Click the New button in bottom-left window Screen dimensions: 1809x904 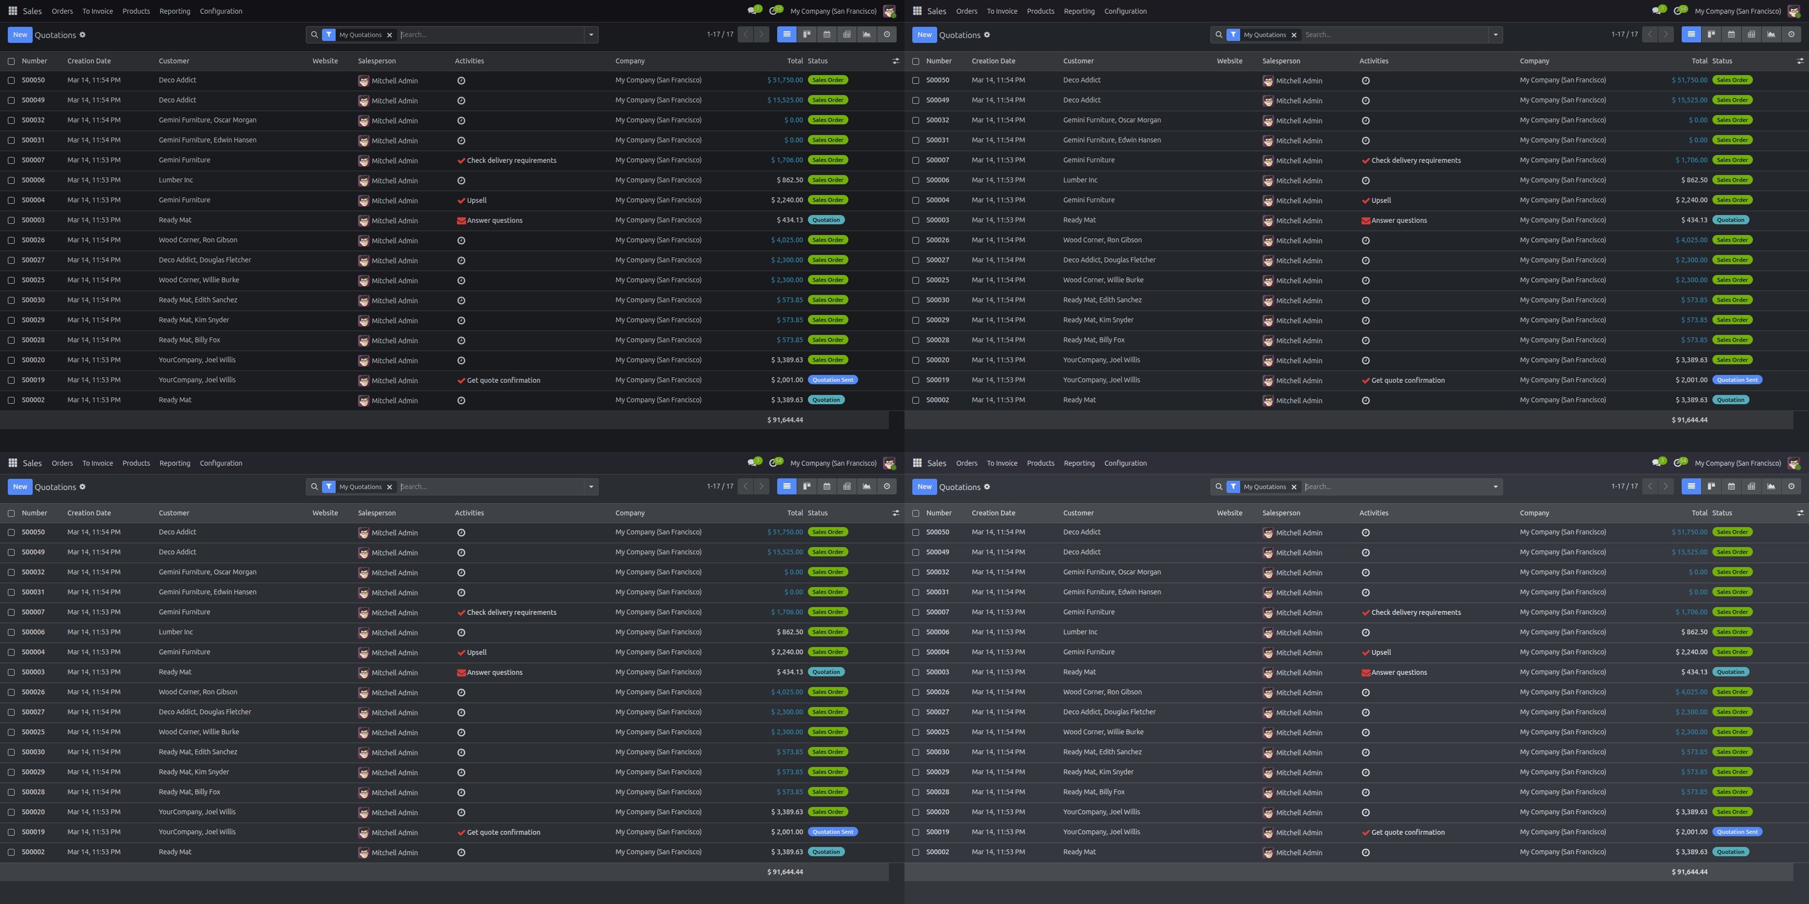pos(20,487)
